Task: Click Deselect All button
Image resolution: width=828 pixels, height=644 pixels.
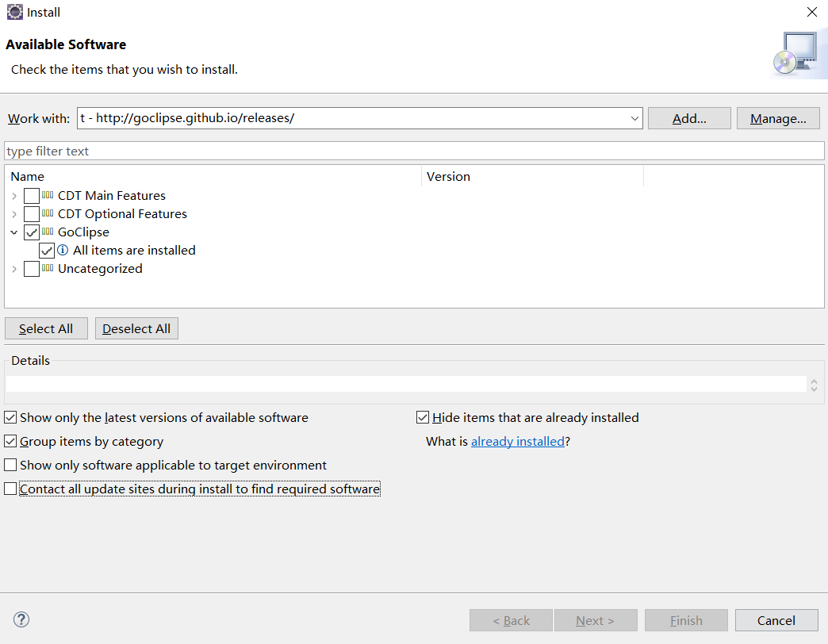Action: pyautogui.click(x=136, y=328)
